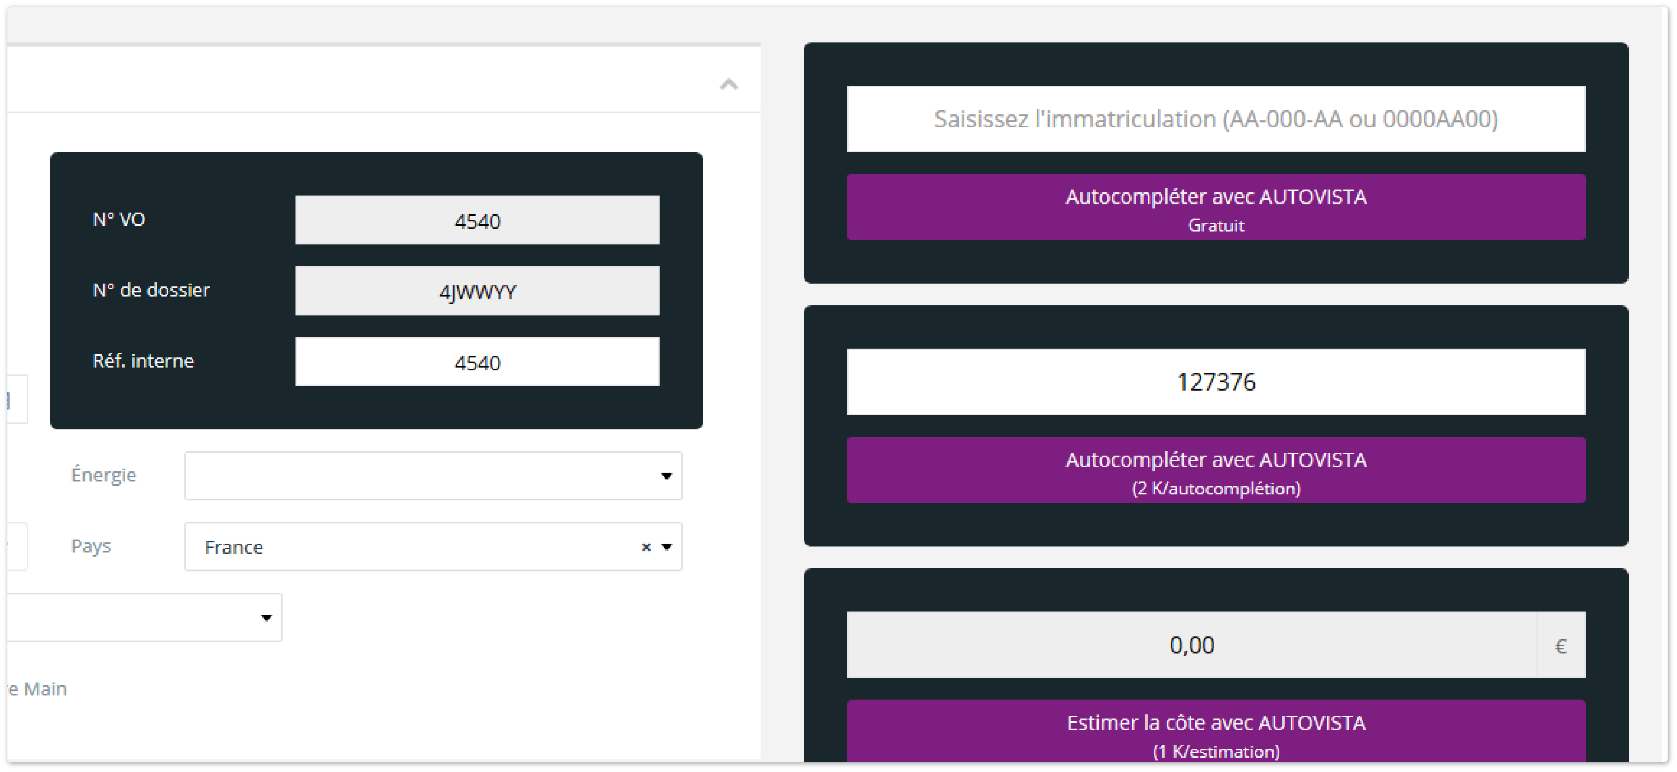
Task: Click the N° de dossier field 4JWWYY
Action: click(477, 291)
